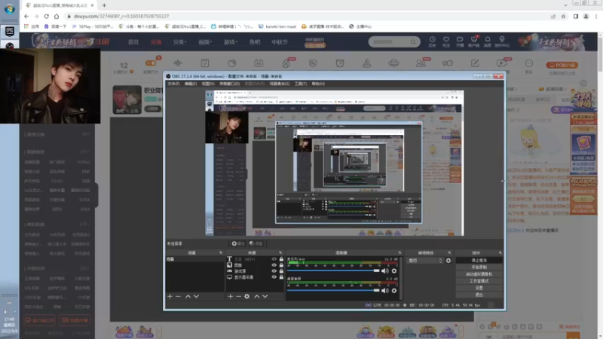Toggle lock on display capture source

281,277
